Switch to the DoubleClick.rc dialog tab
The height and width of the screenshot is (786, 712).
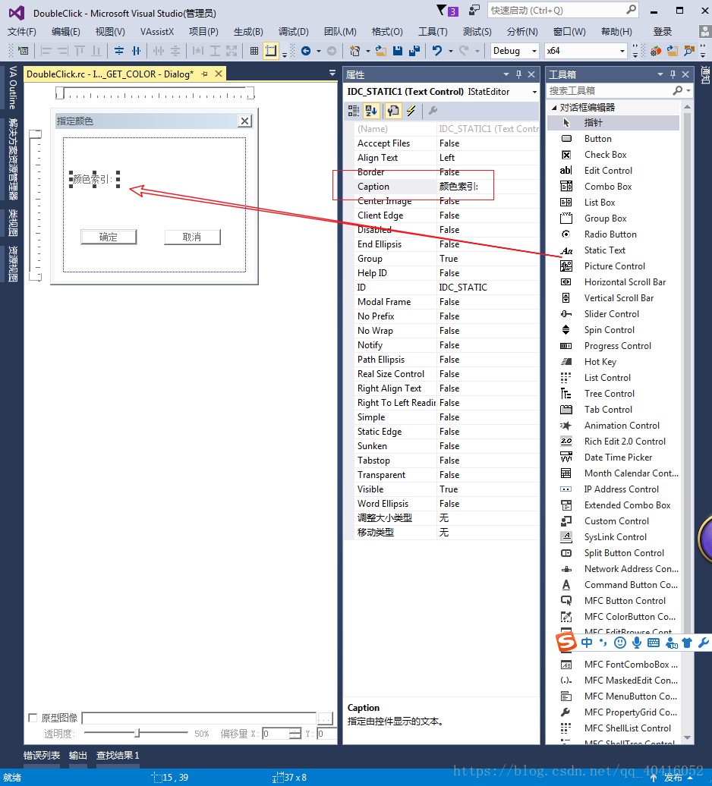[110, 74]
